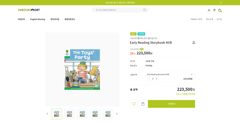
Task: Select the second product thumbnail
Action: 69,114
